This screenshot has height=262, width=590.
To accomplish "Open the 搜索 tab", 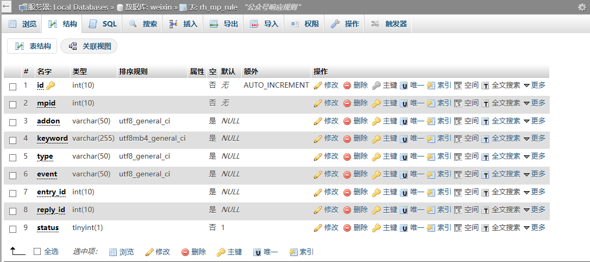I will [x=142, y=24].
